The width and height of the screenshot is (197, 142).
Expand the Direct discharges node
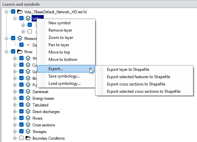coord(15,112)
